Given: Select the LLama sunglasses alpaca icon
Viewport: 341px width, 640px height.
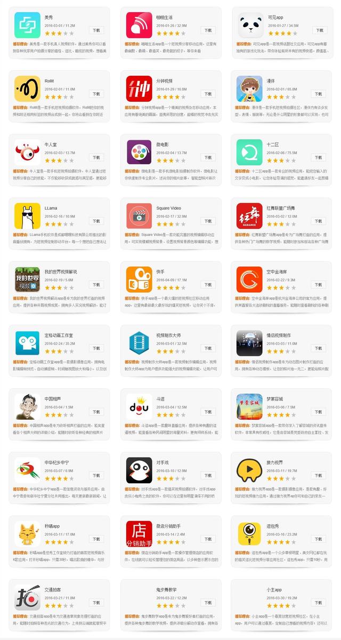Looking at the screenshot, I should point(28,216).
